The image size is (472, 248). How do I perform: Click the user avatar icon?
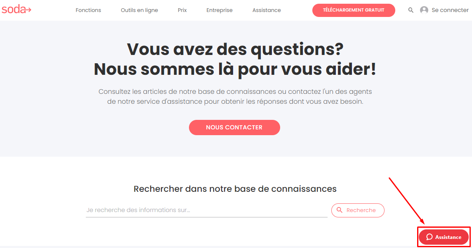[x=424, y=10]
